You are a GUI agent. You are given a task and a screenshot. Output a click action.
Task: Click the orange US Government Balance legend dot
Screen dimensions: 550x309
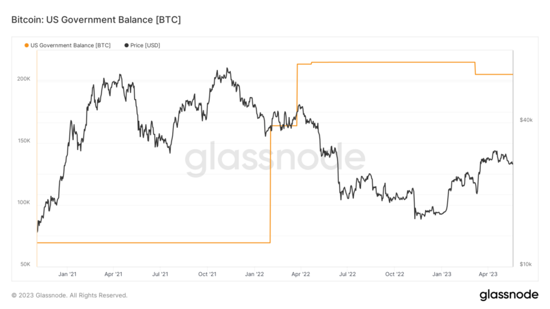pyautogui.click(x=27, y=45)
